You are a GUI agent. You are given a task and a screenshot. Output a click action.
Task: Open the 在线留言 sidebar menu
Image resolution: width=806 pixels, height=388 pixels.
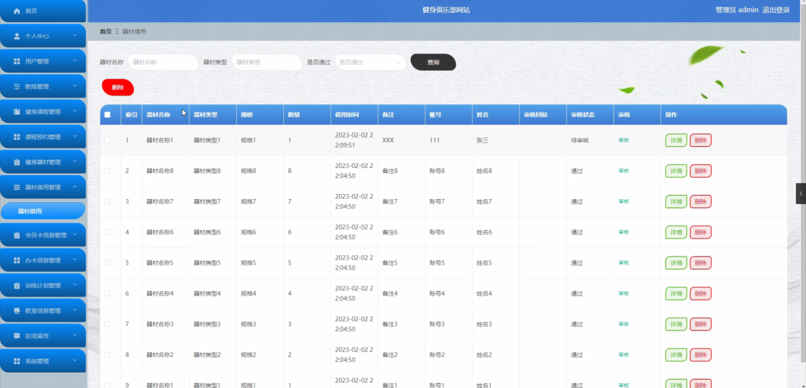coord(43,336)
